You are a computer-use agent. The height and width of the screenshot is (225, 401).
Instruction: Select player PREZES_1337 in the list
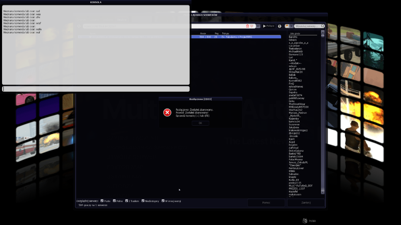(297, 189)
